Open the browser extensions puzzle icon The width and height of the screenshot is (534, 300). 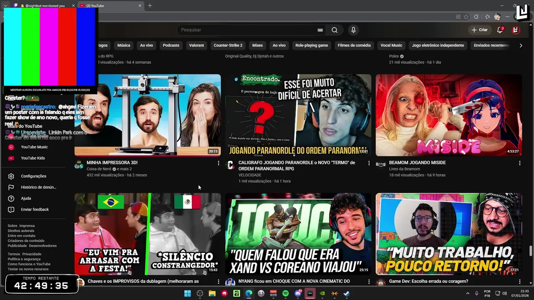(476, 17)
